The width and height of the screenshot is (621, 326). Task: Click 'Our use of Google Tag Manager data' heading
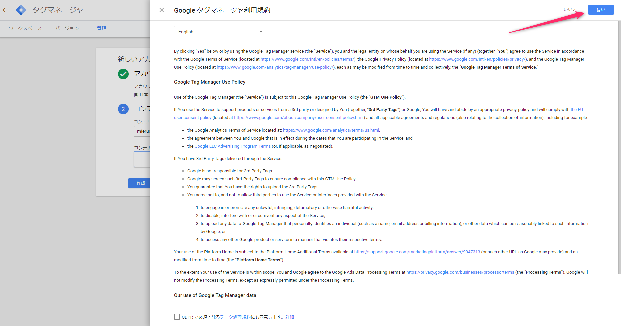pos(215,295)
